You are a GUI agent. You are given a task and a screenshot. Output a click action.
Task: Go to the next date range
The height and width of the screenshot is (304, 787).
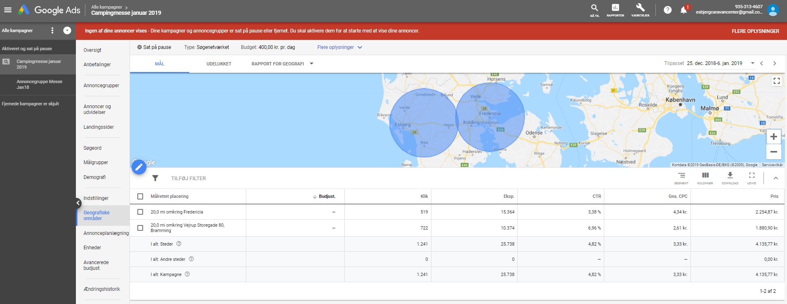[775, 63]
